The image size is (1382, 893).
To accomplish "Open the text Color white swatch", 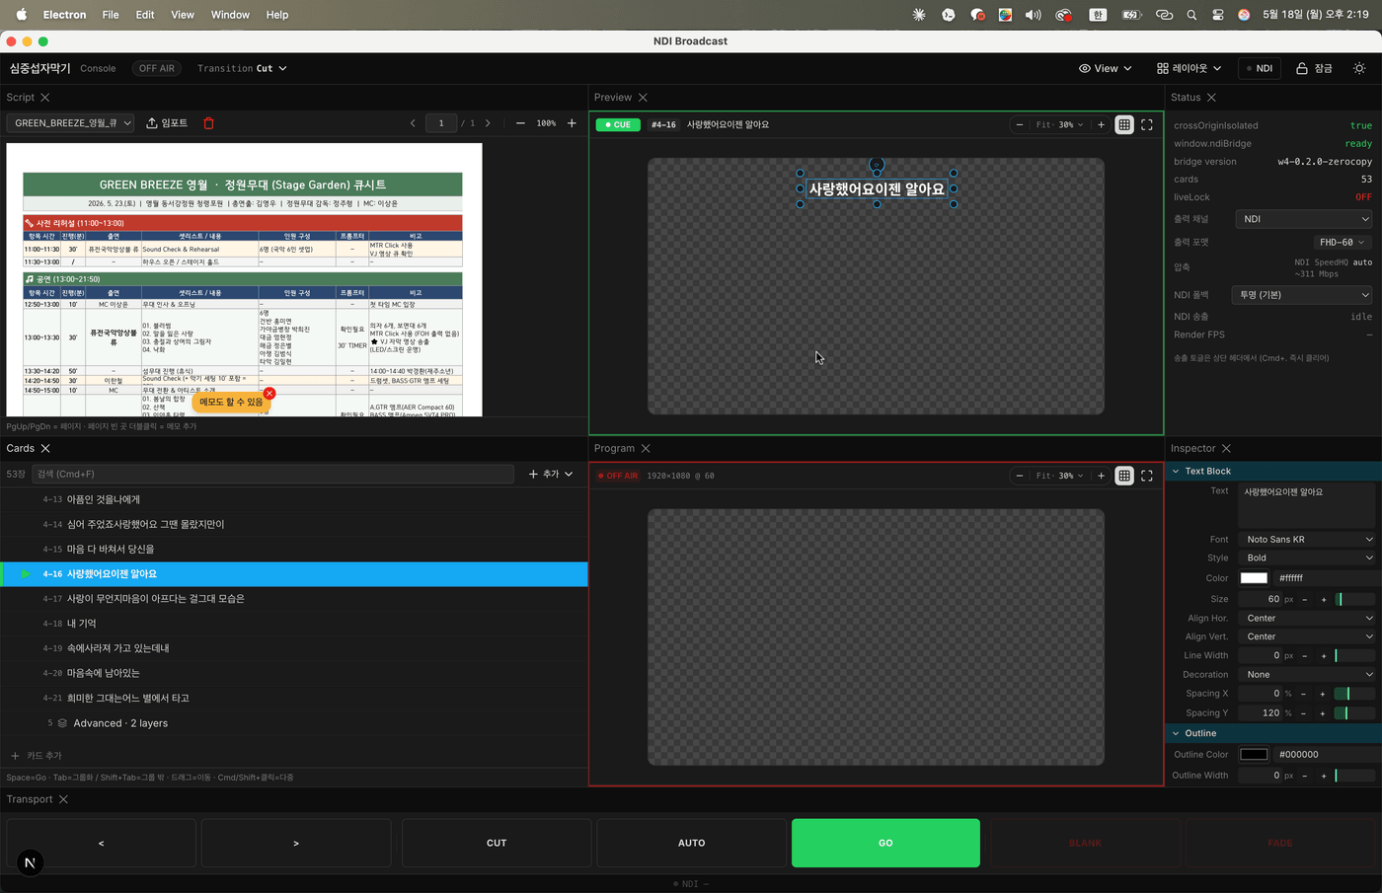I will pyautogui.click(x=1254, y=578).
